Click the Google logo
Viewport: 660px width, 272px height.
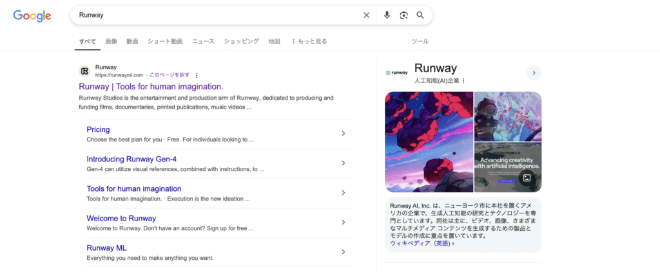32,15
